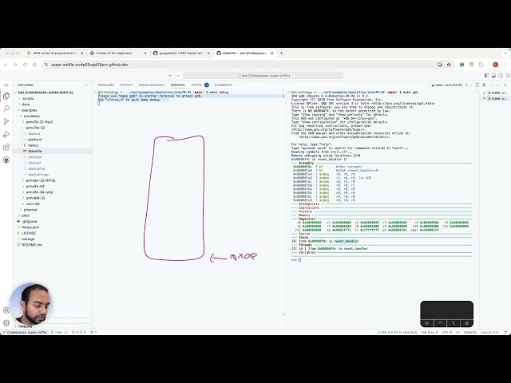
Task: Open the browser extensions puzzle icon
Action: click(481, 65)
